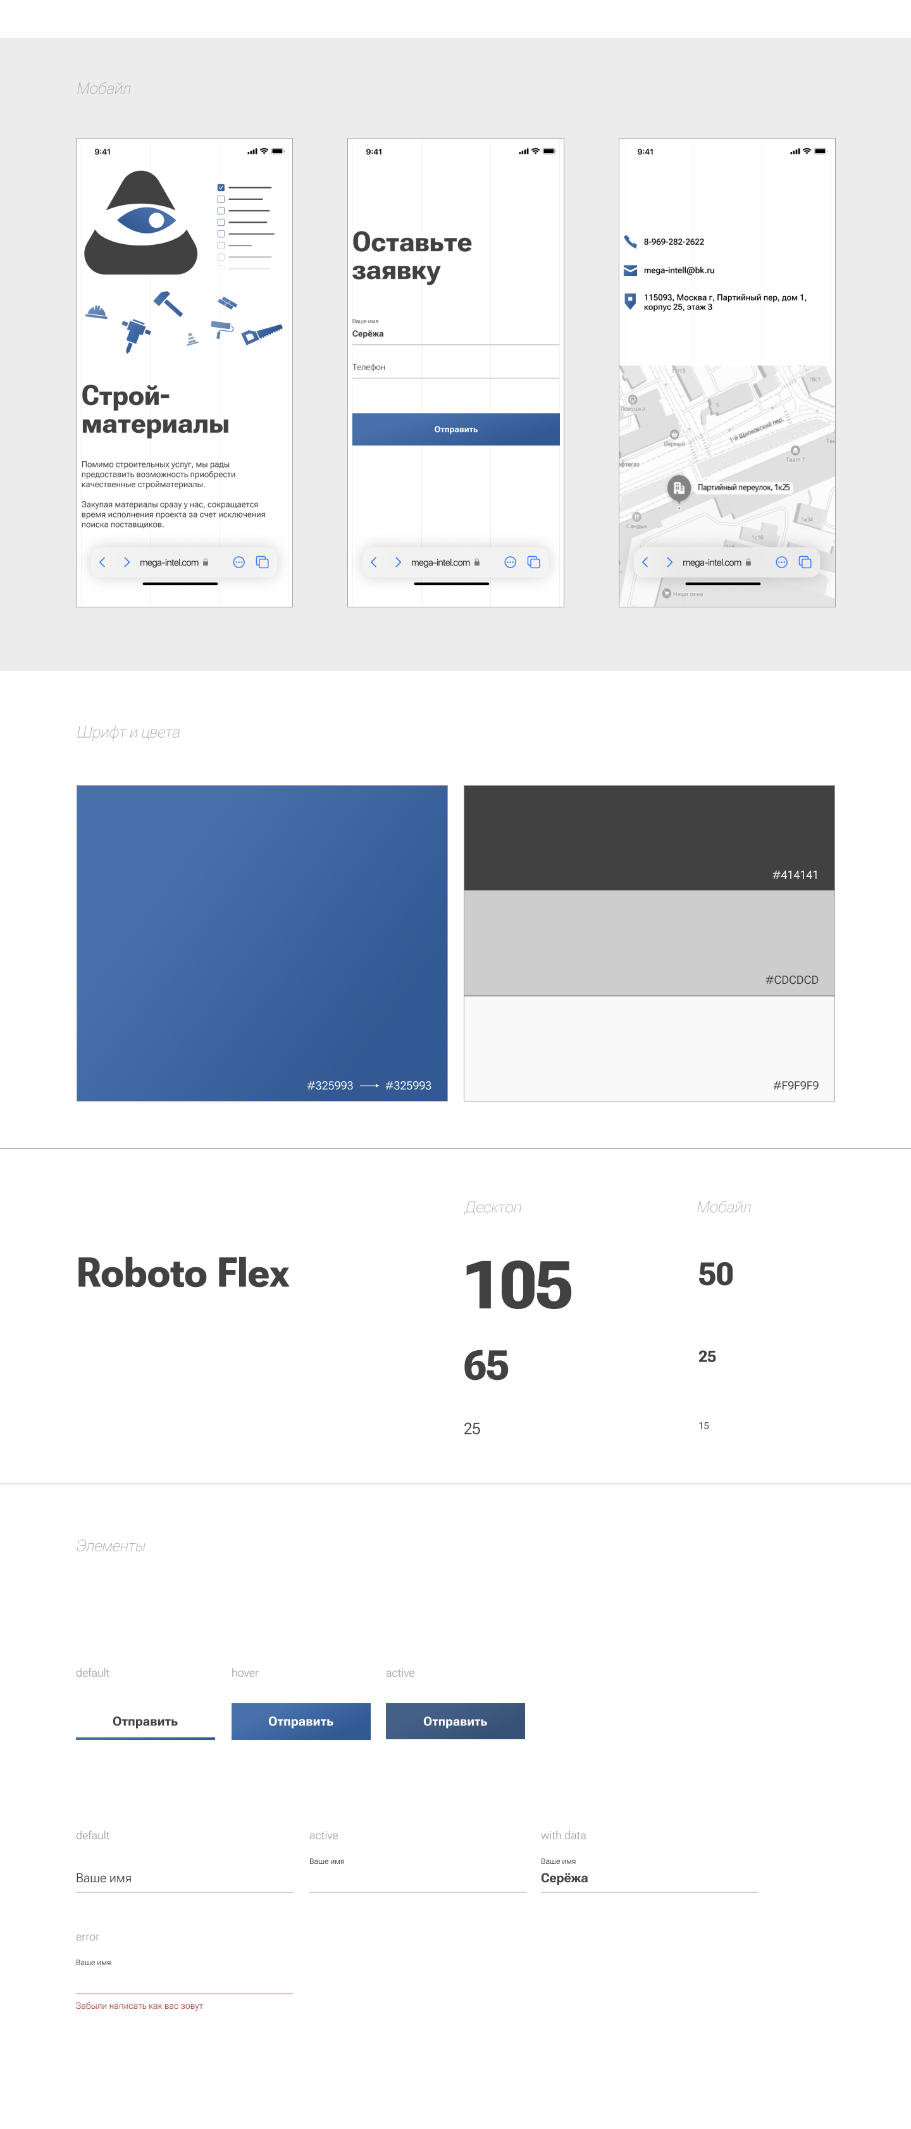
Task: Check the second checkbox in the checklist illustration
Action: (221, 199)
